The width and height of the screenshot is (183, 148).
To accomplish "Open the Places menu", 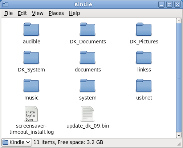I will 56,13.
